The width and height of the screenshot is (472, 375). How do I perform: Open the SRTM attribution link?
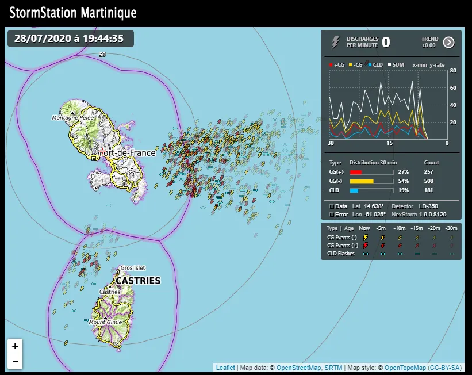(x=333, y=368)
